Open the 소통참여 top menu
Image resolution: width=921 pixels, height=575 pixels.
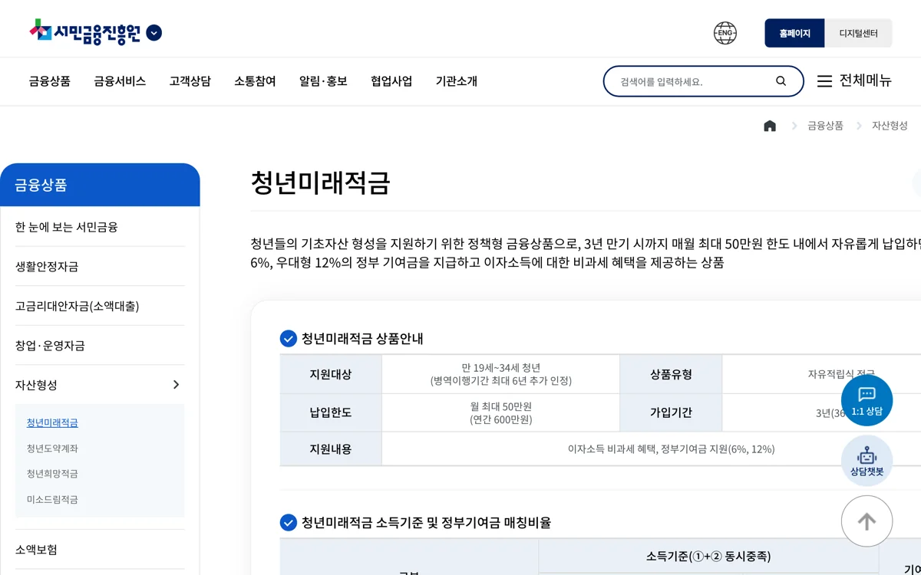255,81
